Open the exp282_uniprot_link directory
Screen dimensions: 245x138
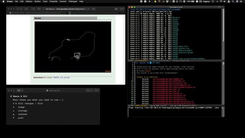181,48
